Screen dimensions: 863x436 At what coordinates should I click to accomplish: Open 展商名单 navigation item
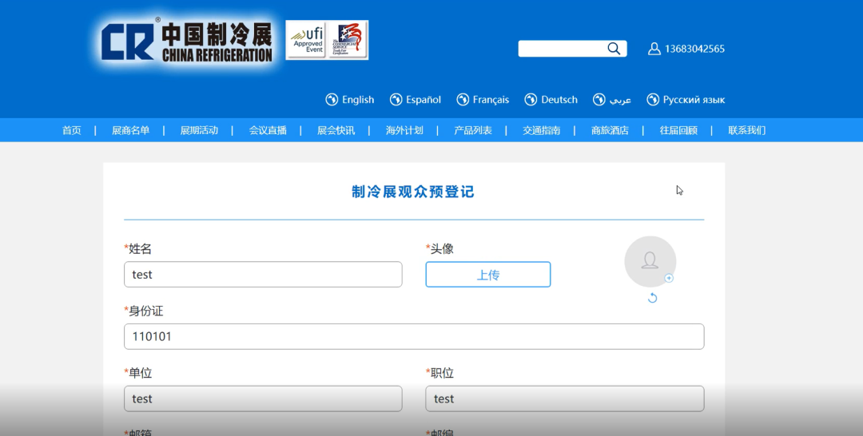pyautogui.click(x=130, y=130)
